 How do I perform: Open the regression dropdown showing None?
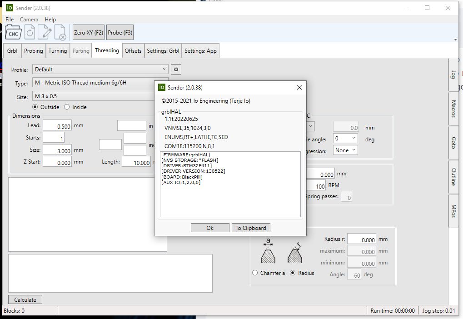[x=345, y=150]
